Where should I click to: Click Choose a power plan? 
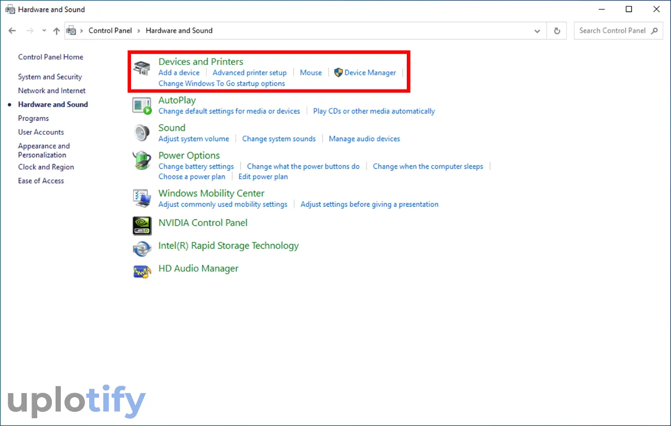(x=192, y=177)
